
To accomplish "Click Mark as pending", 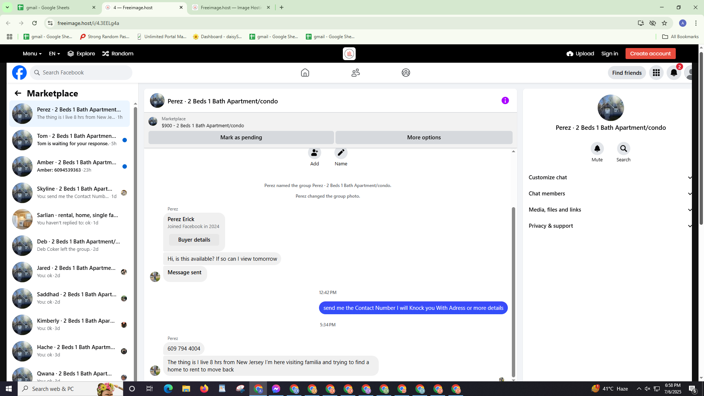I will coord(241,137).
